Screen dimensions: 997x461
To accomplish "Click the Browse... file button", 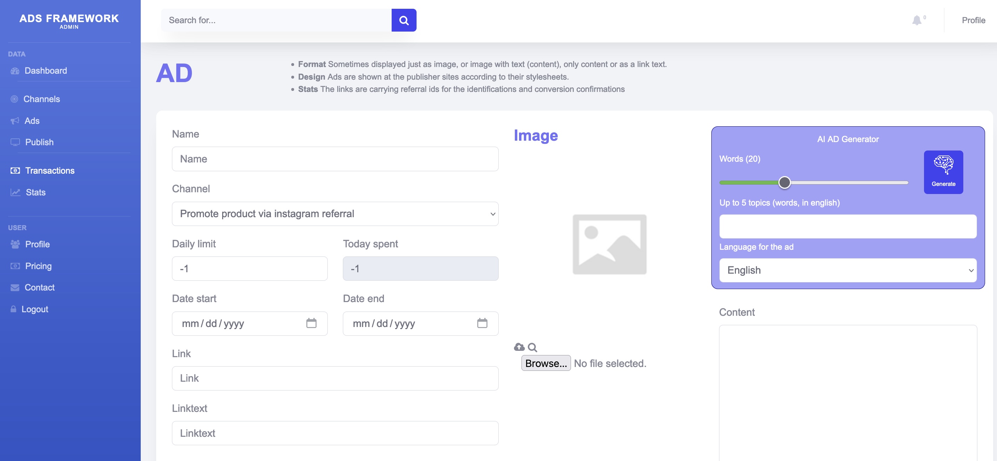I will pos(545,363).
